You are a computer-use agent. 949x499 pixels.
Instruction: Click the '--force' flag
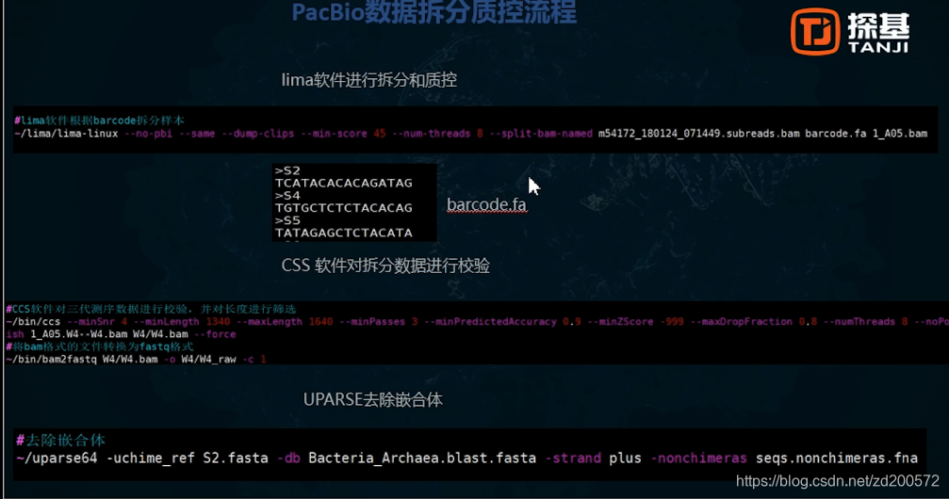[216, 334]
